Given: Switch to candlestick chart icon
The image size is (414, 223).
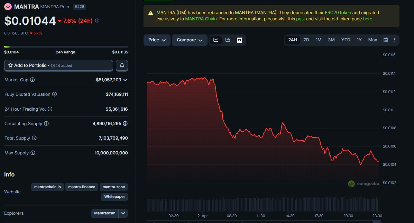Looking at the screenshot, I should (228, 40).
